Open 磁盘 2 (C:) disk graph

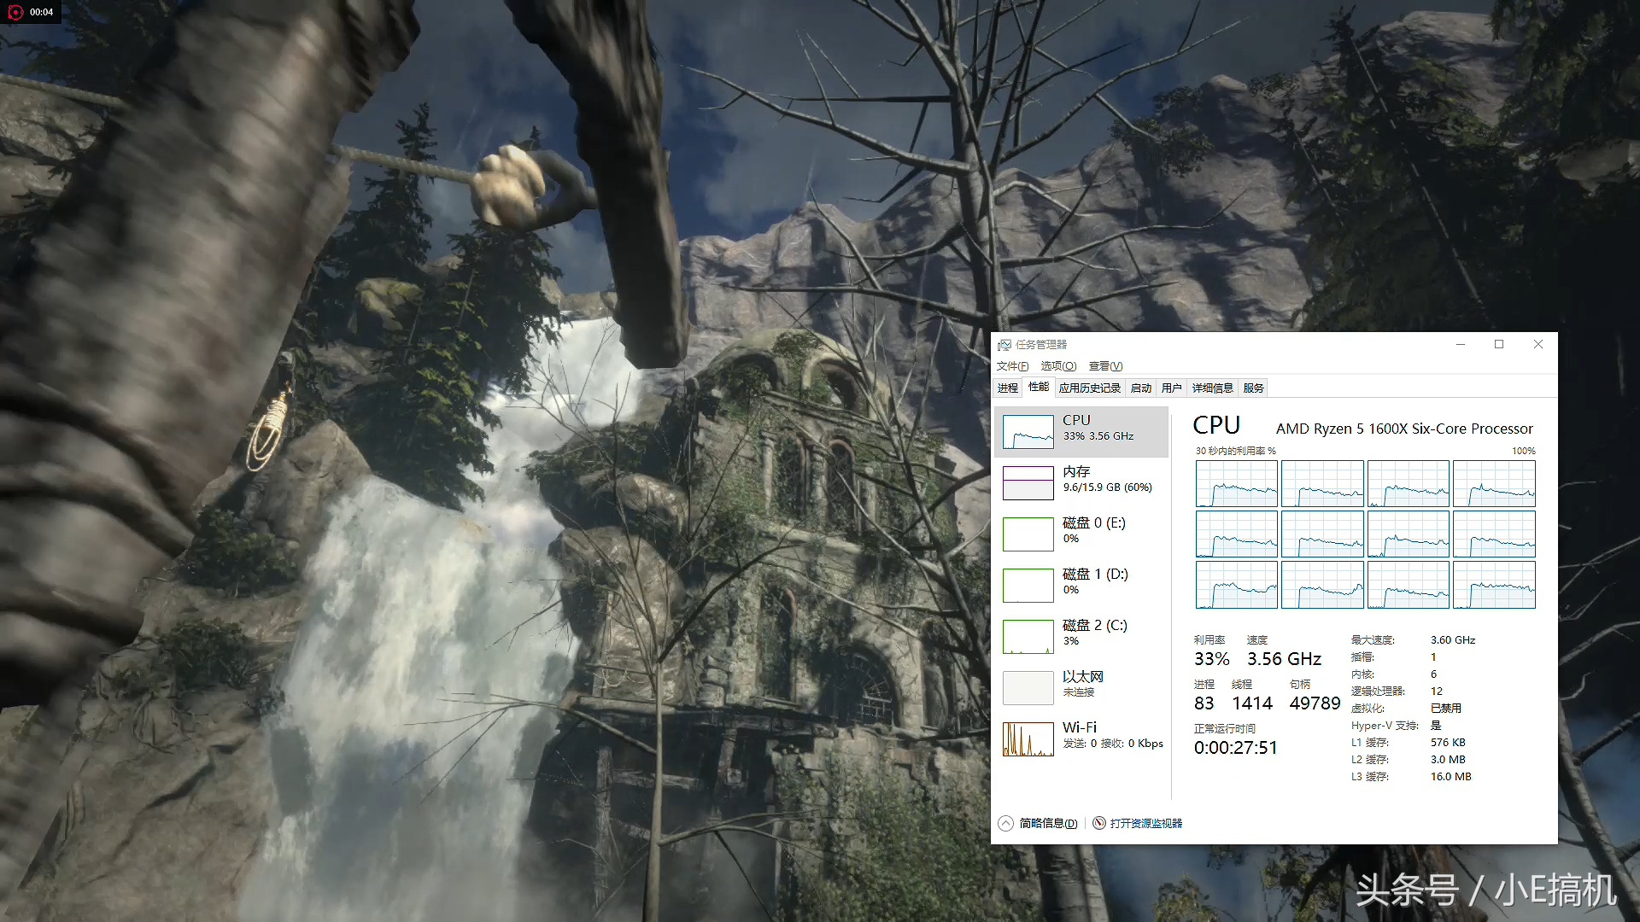point(1028,637)
